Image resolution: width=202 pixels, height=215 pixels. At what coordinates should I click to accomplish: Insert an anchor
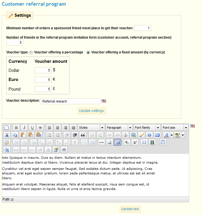[x=125, y=135]
